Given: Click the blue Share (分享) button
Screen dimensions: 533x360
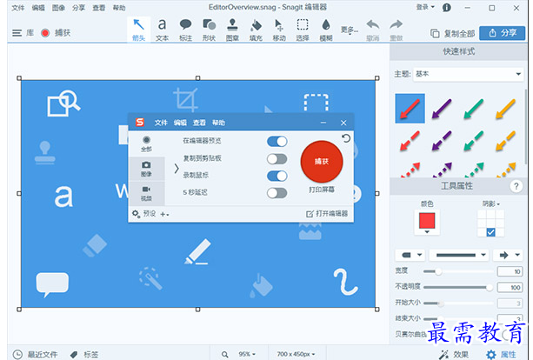Looking at the screenshot, I should pyautogui.click(x=502, y=33).
